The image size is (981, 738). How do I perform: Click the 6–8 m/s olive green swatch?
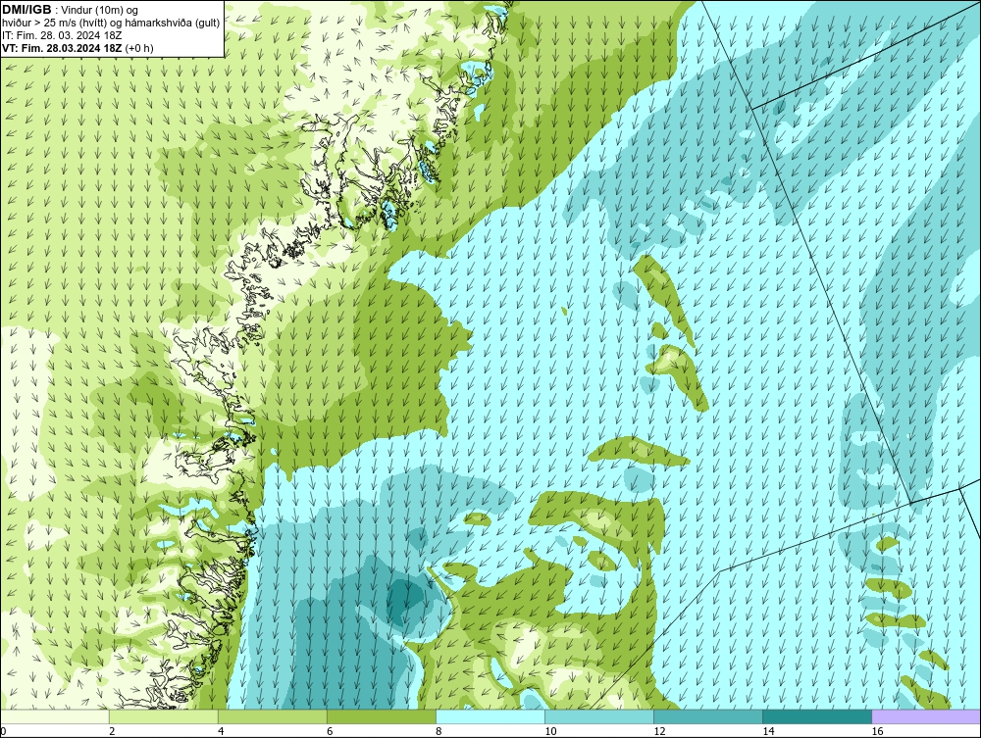(x=382, y=716)
